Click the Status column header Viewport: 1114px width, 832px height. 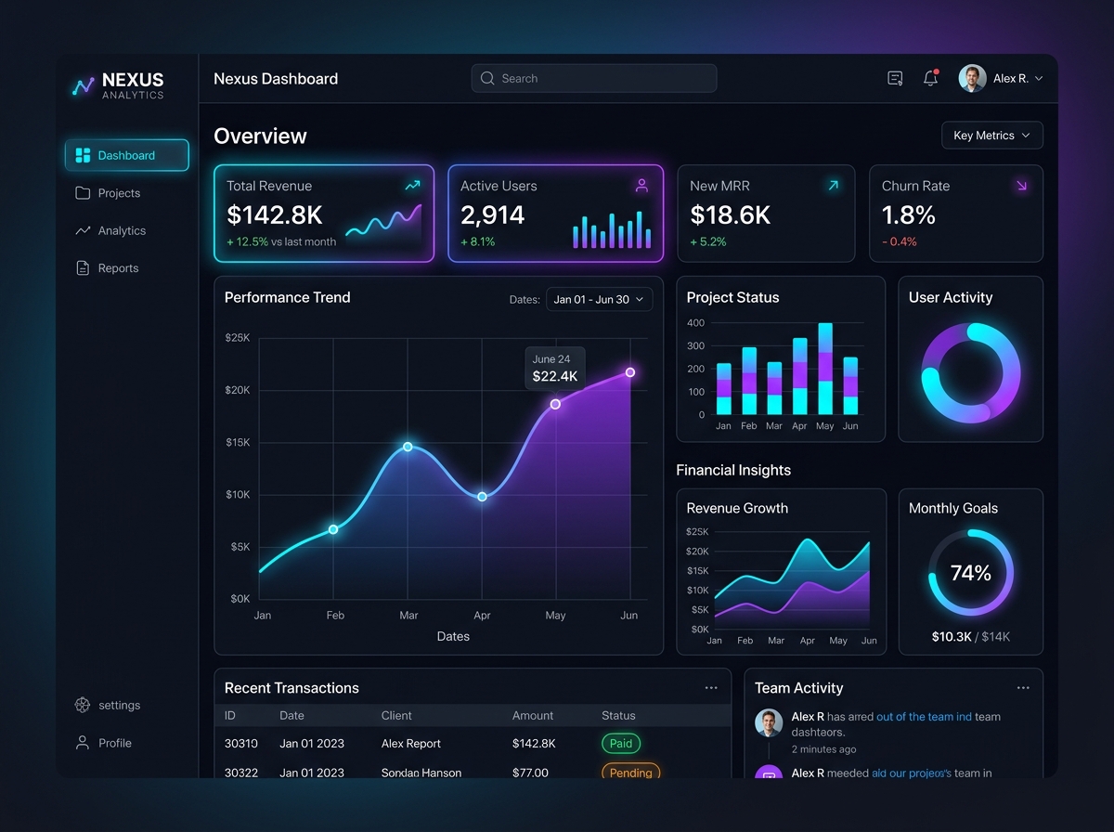click(x=618, y=716)
